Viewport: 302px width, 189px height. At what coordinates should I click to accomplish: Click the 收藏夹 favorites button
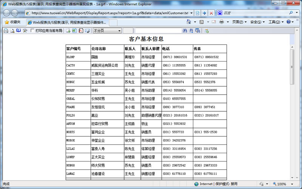pyautogui.click(x=12, y=22)
